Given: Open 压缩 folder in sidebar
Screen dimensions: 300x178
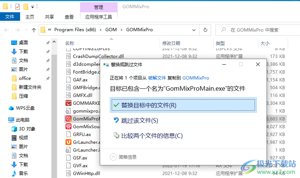Looking at the screenshot, I should click(x=23, y=96).
